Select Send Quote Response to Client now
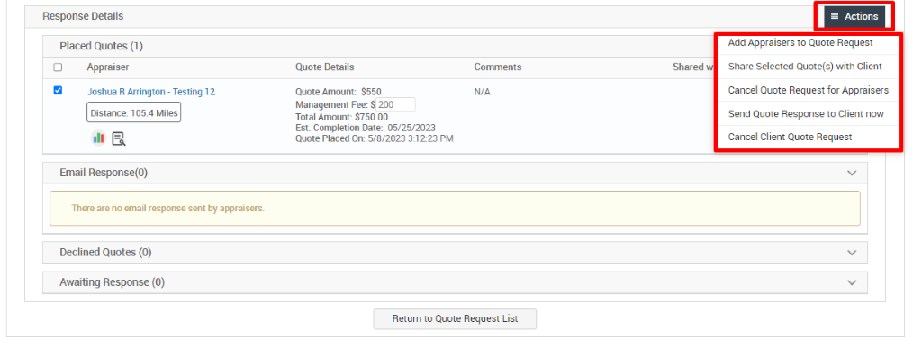The height and width of the screenshot is (348, 922). click(x=806, y=114)
